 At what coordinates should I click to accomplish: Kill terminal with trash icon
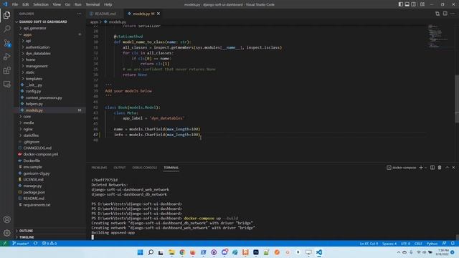pos(440,168)
